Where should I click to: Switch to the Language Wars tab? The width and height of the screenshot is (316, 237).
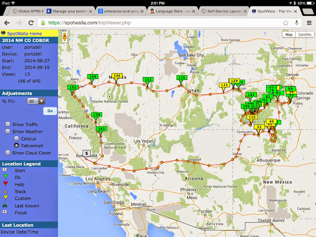coord(172,11)
